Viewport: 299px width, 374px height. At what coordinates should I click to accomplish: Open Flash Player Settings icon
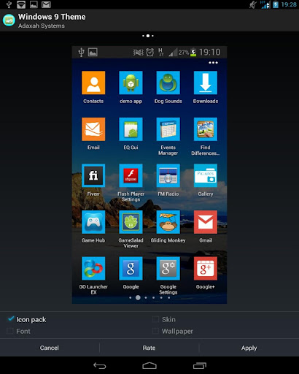[131, 175]
